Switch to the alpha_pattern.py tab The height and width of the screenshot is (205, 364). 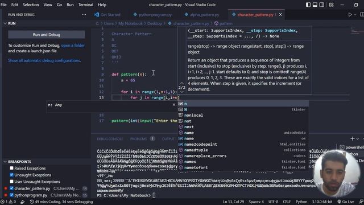point(202,15)
